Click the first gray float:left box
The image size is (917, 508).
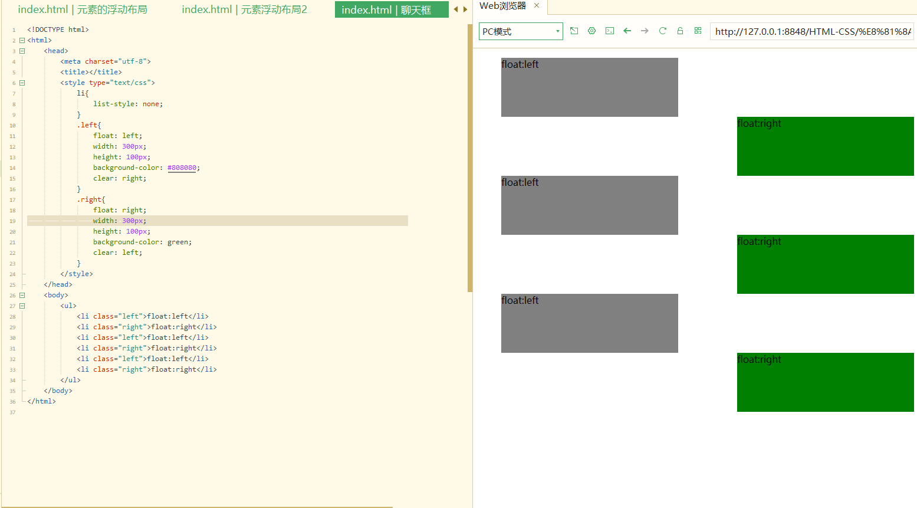[590, 87]
